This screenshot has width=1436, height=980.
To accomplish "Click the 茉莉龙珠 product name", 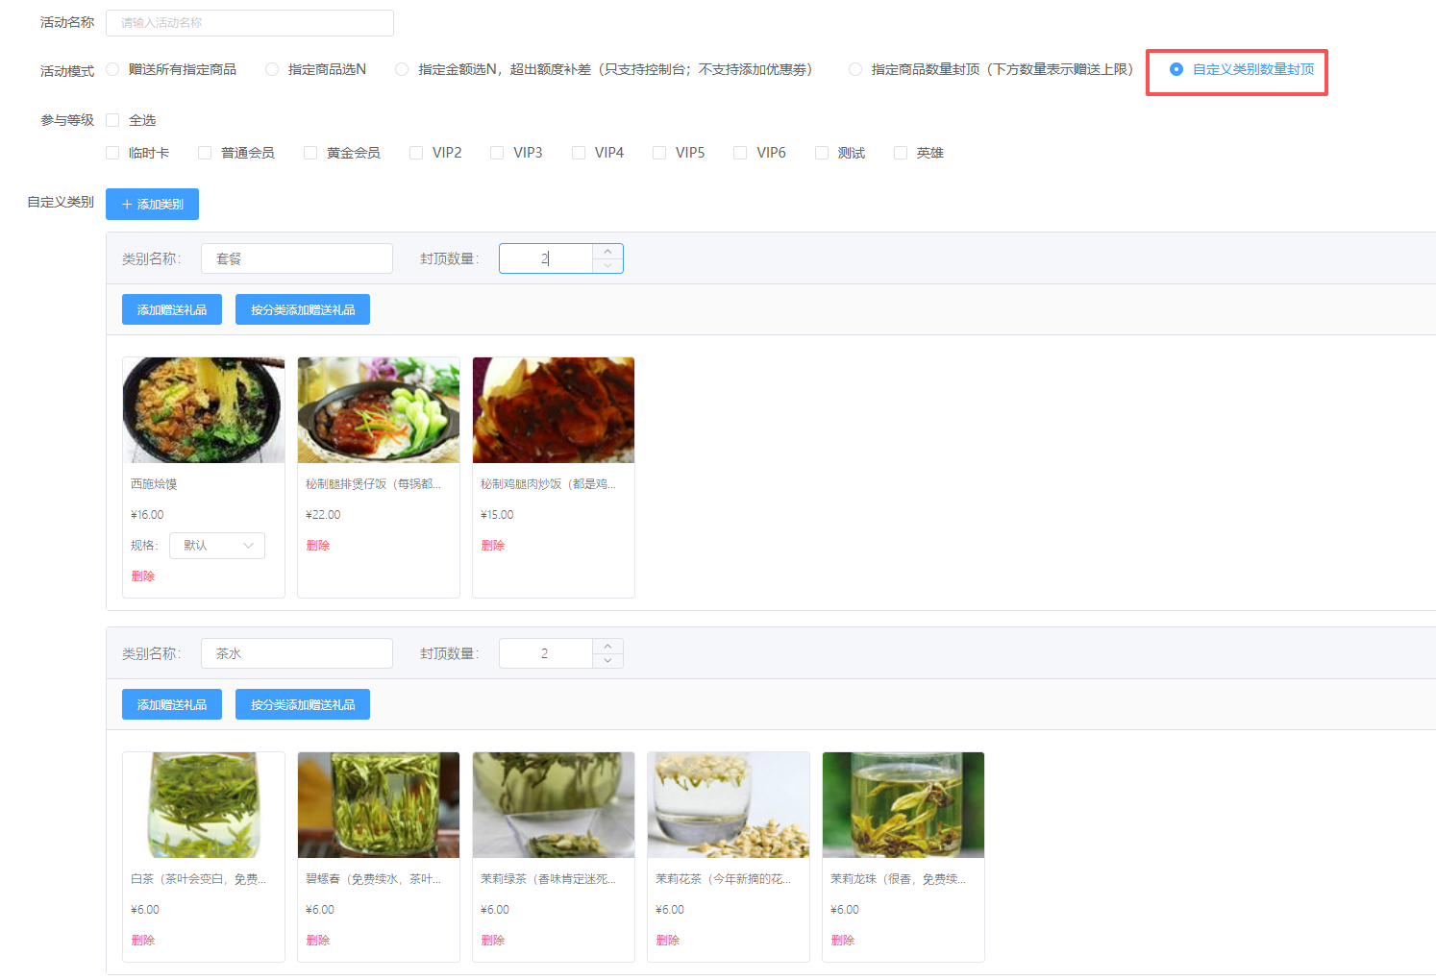I will coord(898,879).
